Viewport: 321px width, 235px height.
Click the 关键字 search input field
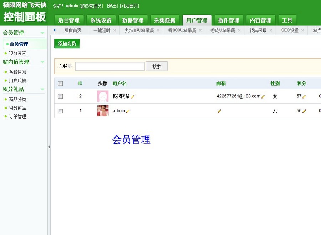(109, 66)
